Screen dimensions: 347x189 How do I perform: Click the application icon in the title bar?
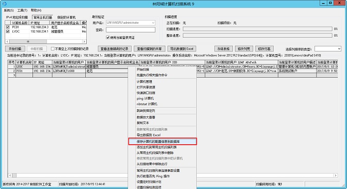5,4
